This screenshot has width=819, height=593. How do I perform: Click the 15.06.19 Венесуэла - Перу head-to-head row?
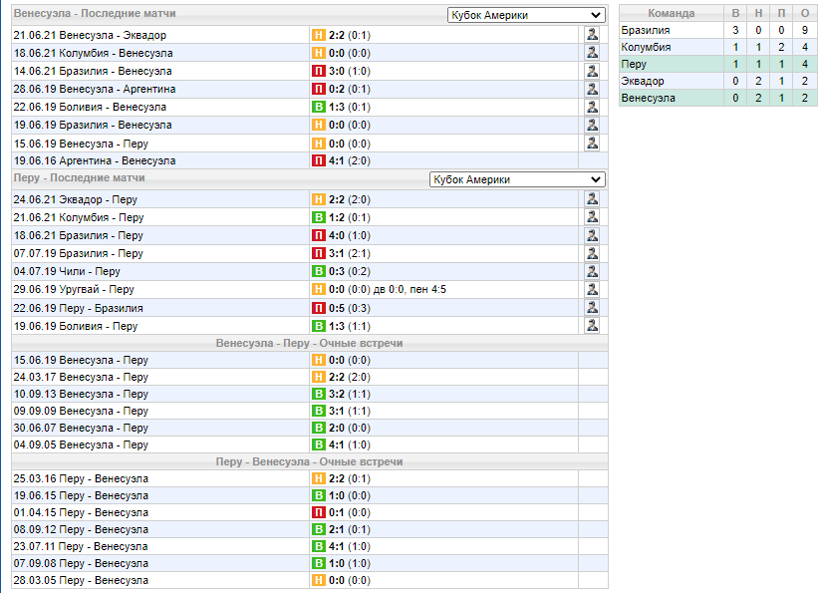[x=310, y=360]
